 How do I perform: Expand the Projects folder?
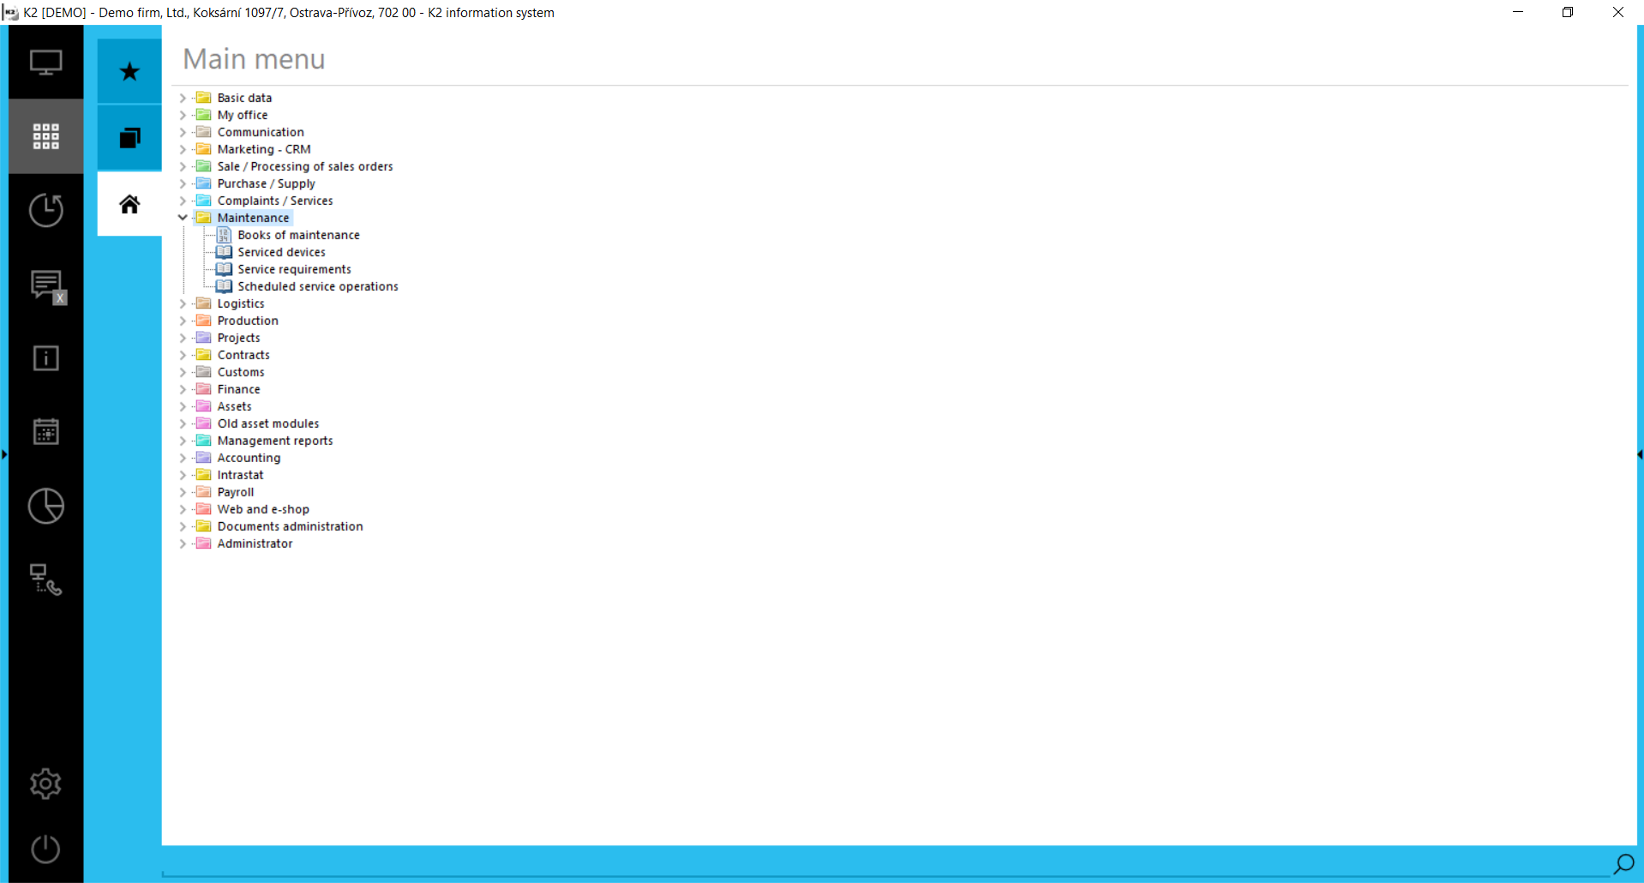183,338
